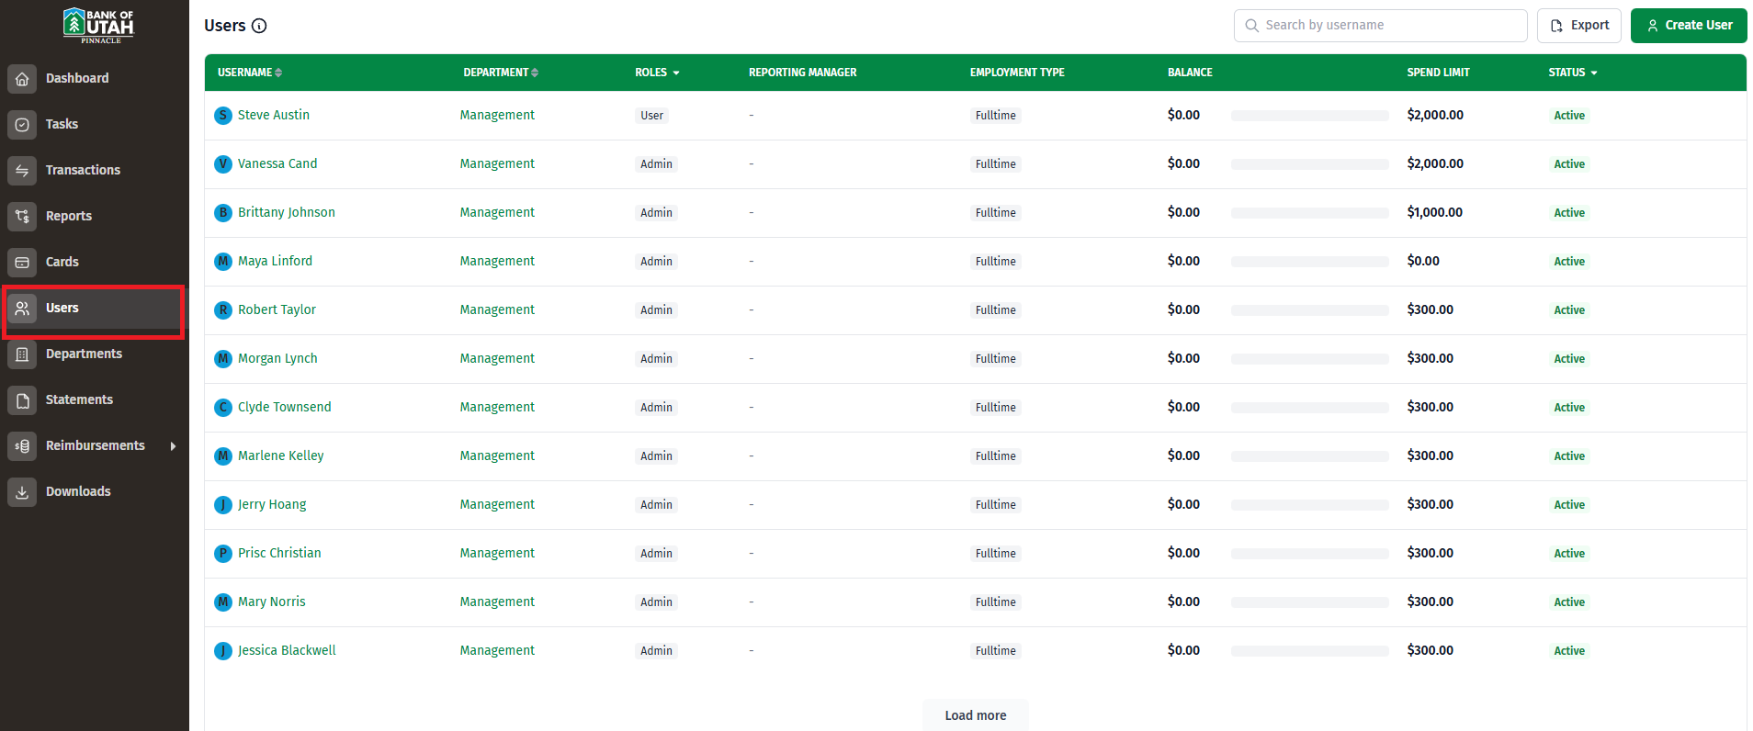Click the Cards icon in sidebar
Image resolution: width=1753 pixels, height=731 pixels.
click(x=22, y=263)
